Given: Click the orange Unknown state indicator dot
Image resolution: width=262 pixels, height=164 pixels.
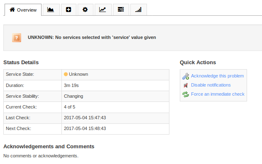Looking at the screenshot, I should [x=66, y=74].
